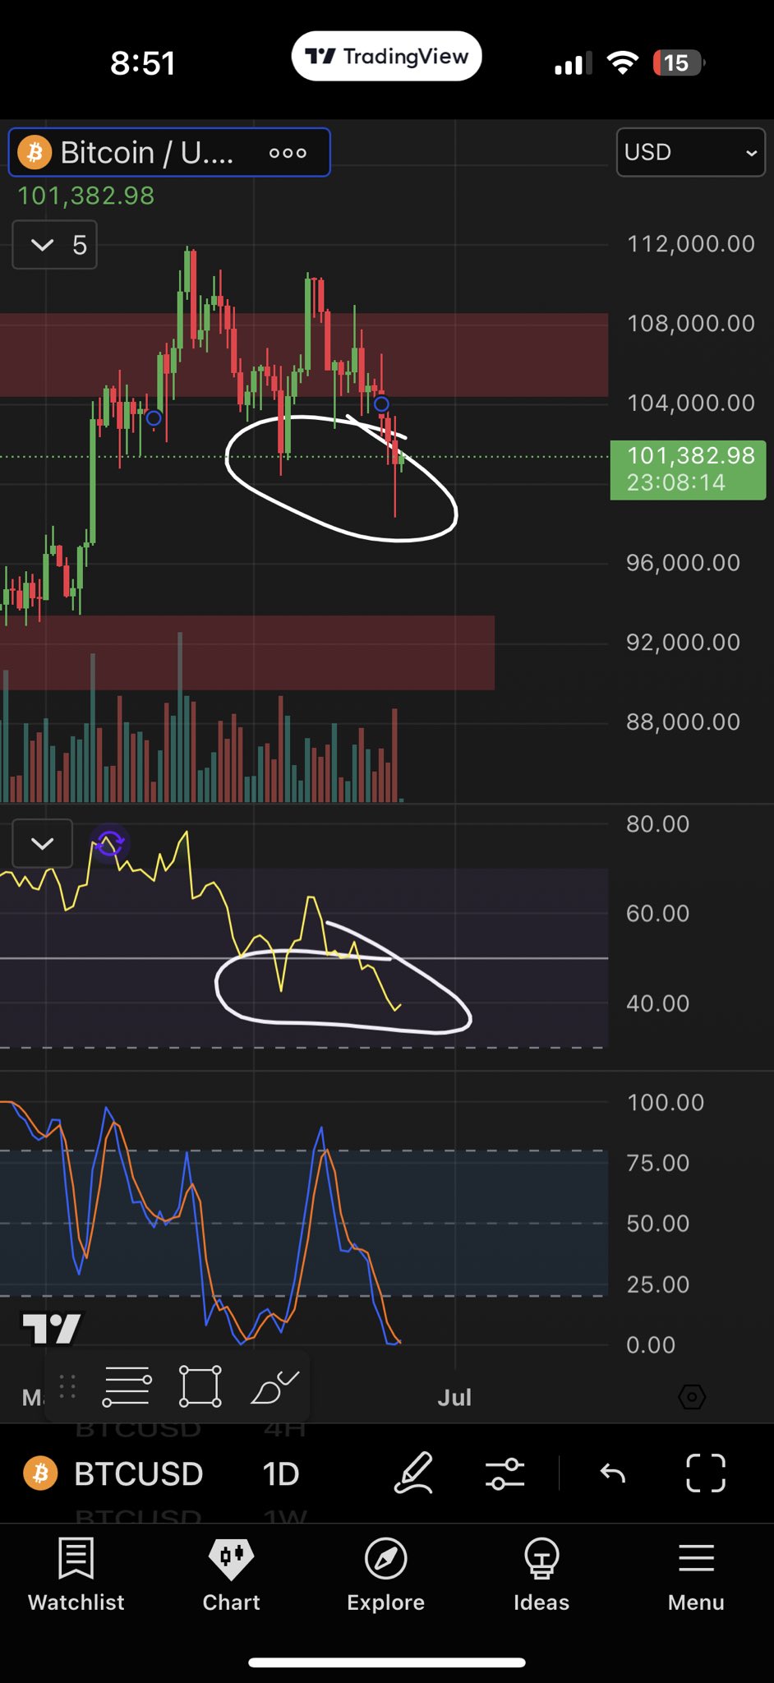This screenshot has width=774, height=1683.
Task: Tap the stochastic scale value 25.00
Action: click(x=658, y=1284)
